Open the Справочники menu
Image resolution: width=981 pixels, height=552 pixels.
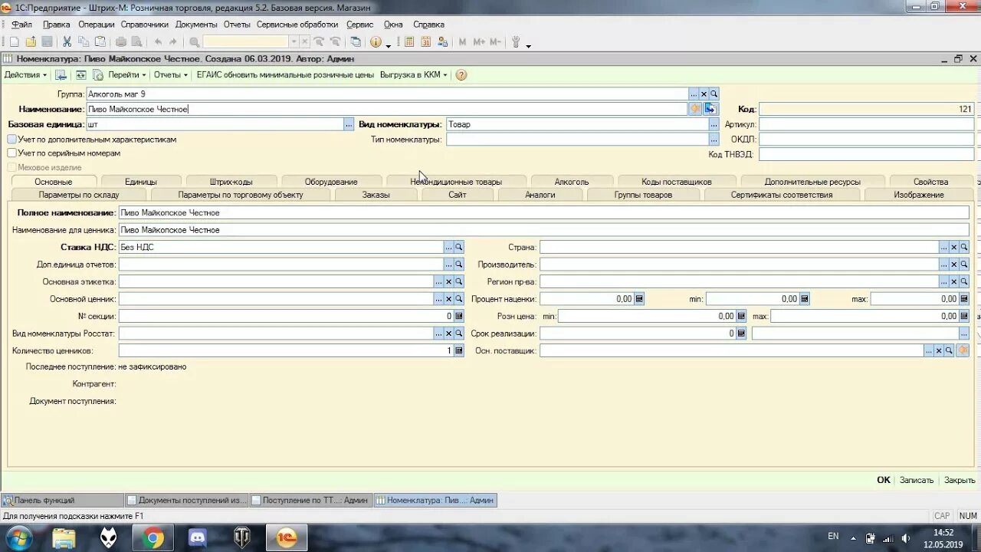[x=144, y=25]
